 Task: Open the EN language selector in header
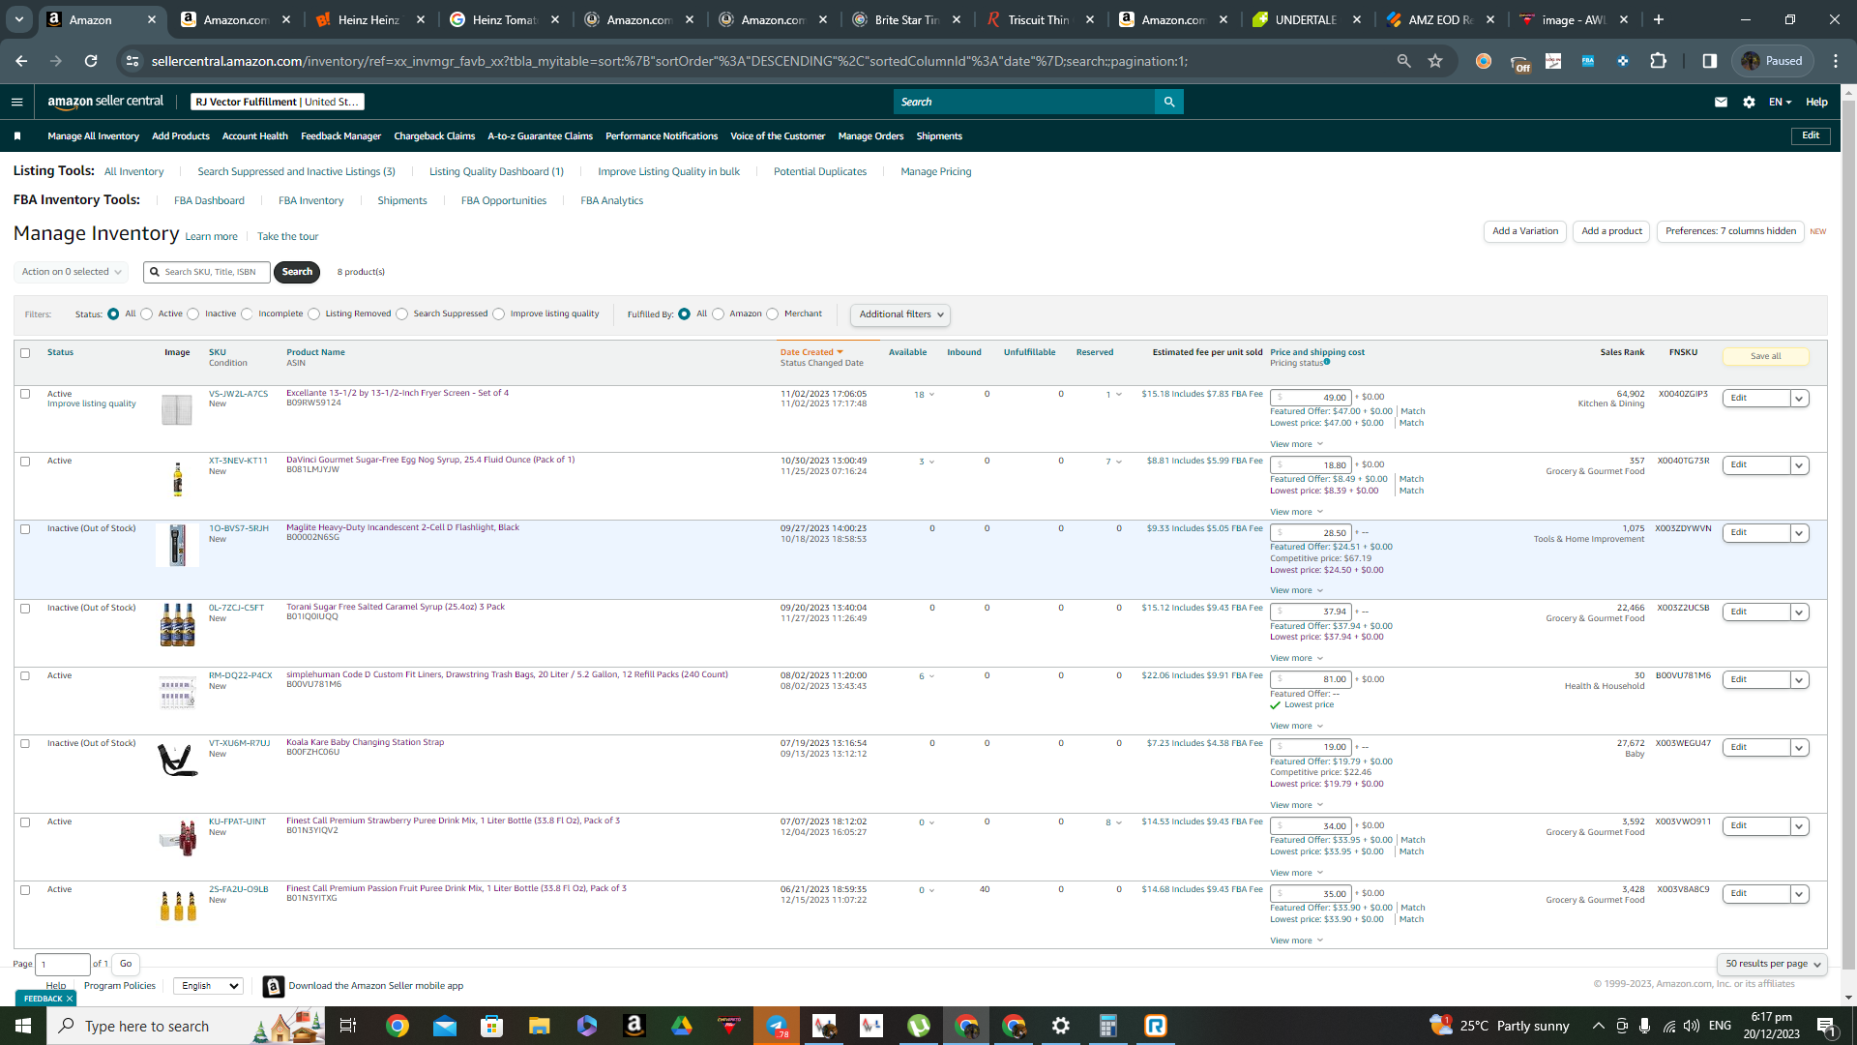click(1780, 102)
